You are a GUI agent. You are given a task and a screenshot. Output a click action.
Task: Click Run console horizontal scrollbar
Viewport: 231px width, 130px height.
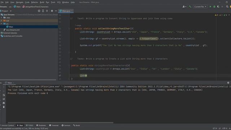(61, 122)
